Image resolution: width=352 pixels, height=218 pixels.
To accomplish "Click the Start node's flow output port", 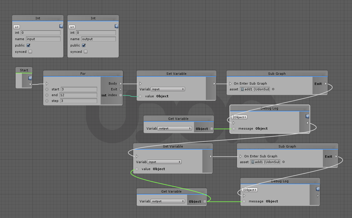I will tap(30, 84).
